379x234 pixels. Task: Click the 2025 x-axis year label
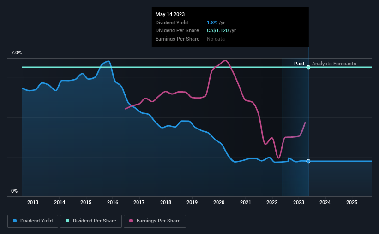[352, 202]
